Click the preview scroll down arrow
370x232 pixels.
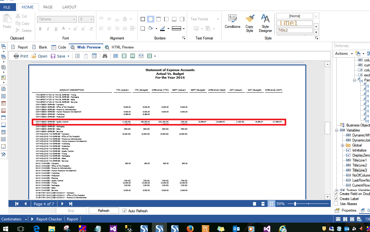(x=327, y=197)
